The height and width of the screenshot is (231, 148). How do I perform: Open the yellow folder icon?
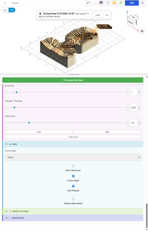[114, 3]
